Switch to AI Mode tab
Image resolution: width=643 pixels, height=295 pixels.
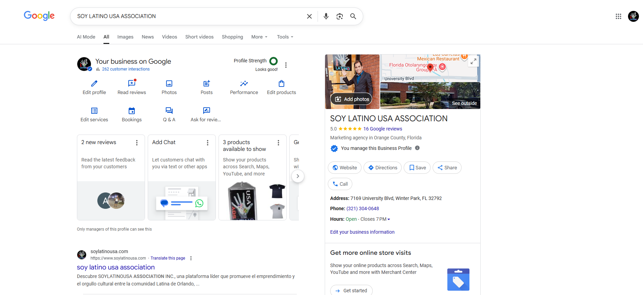click(x=86, y=37)
